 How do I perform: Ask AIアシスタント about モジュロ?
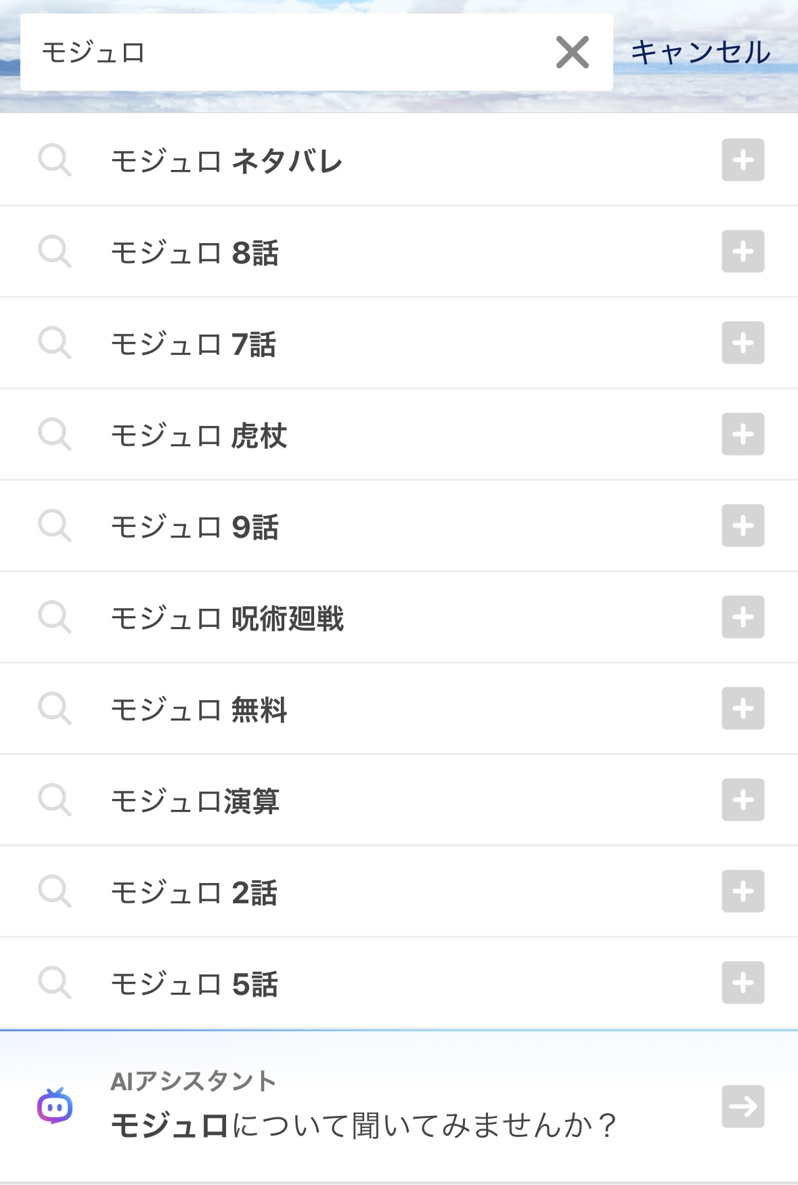pyautogui.click(x=364, y=1124)
